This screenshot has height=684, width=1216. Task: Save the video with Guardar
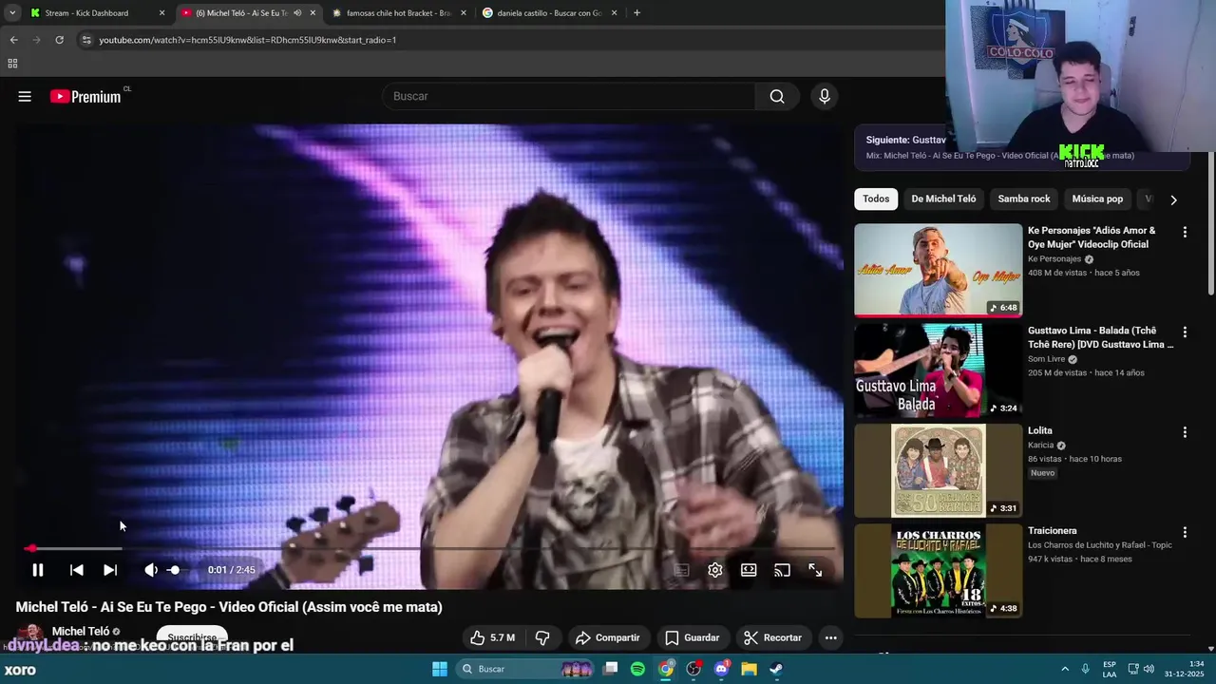coord(692,637)
